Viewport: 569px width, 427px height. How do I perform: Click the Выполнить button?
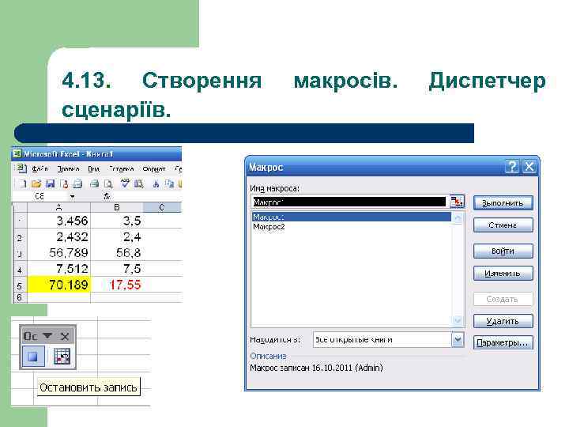pyautogui.click(x=503, y=202)
